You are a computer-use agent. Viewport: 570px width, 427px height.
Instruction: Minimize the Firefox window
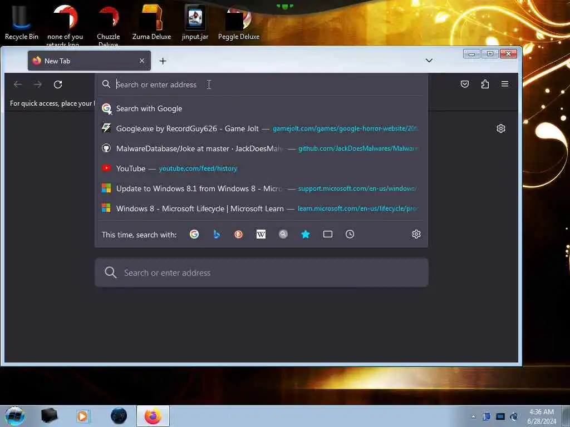tap(472, 54)
